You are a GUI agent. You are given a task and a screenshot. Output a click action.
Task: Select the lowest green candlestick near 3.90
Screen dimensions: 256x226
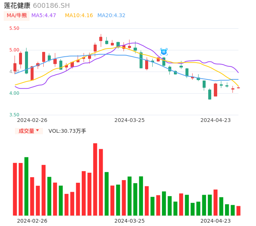(210, 94)
